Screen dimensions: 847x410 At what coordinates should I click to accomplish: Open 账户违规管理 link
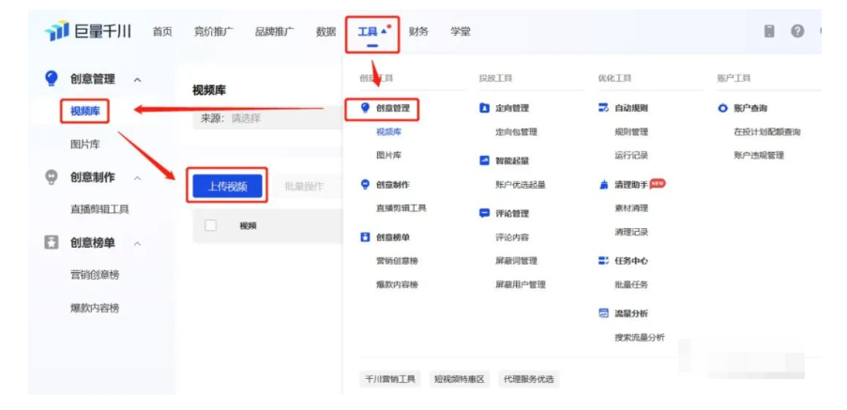click(x=759, y=155)
